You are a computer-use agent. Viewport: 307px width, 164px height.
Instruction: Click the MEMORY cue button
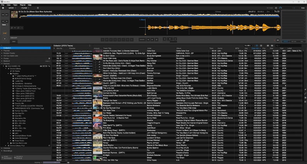(x=142, y=40)
